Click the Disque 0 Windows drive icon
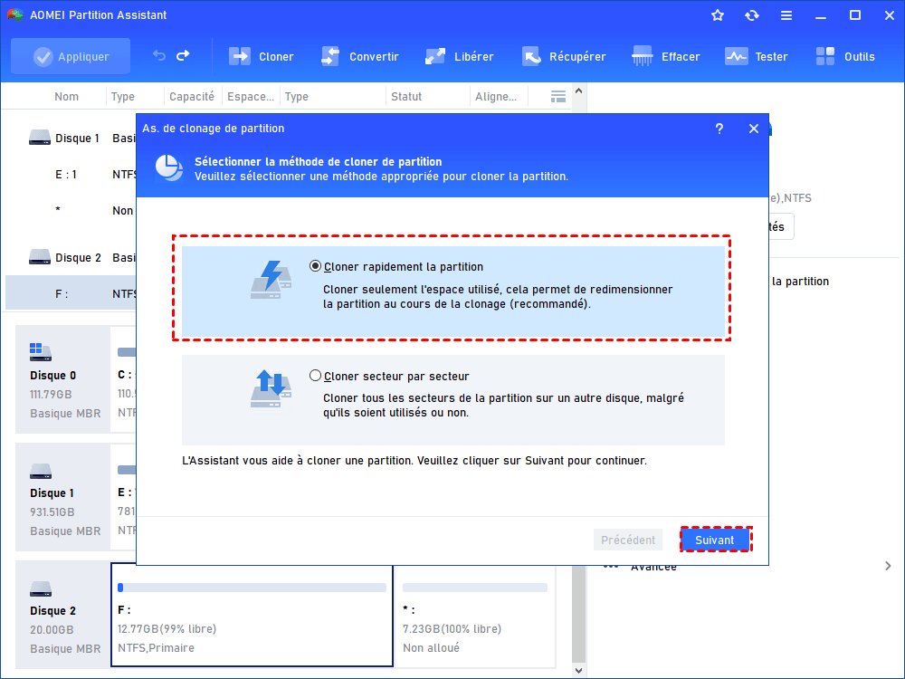This screenshot has width=905, height=679. point(41,351)
